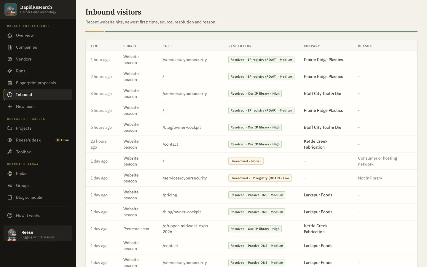Click the Reese's desk eye icon

[x=10, y=140]
